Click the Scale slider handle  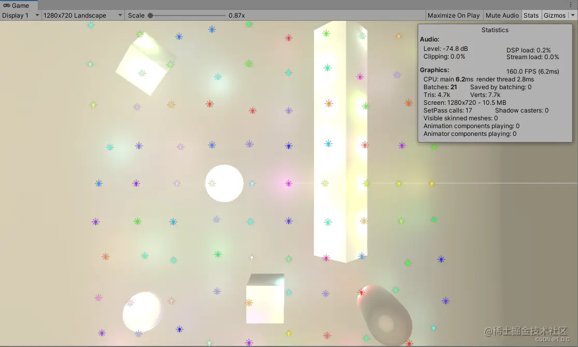tap(151, 15)
